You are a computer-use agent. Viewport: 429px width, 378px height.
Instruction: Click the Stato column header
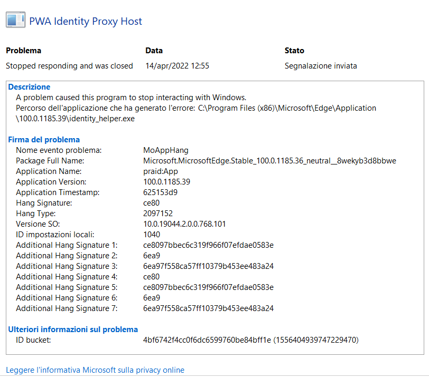[294, 51]
